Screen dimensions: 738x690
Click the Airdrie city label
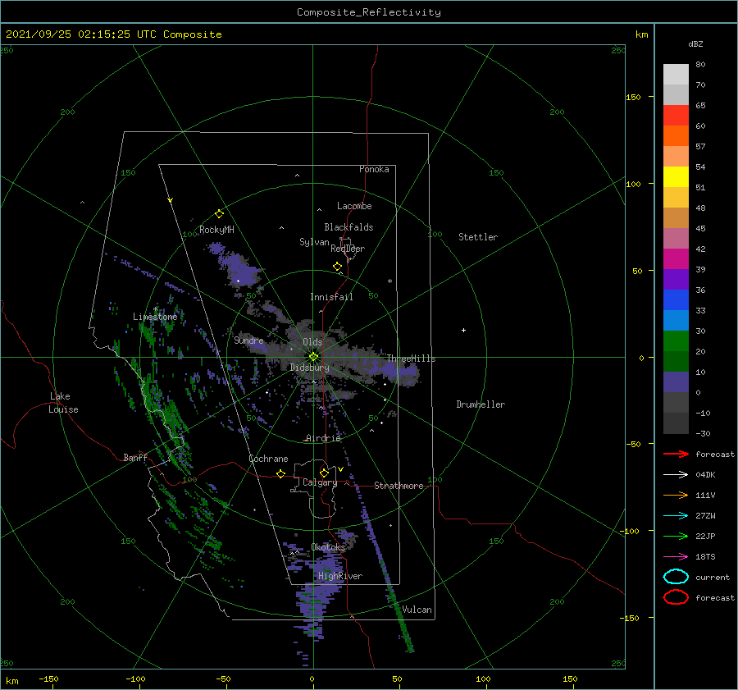pos(323,438)
